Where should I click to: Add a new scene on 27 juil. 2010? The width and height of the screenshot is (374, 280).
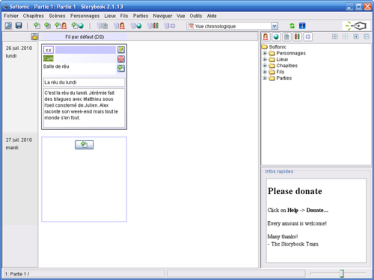(x=85, y=145)
